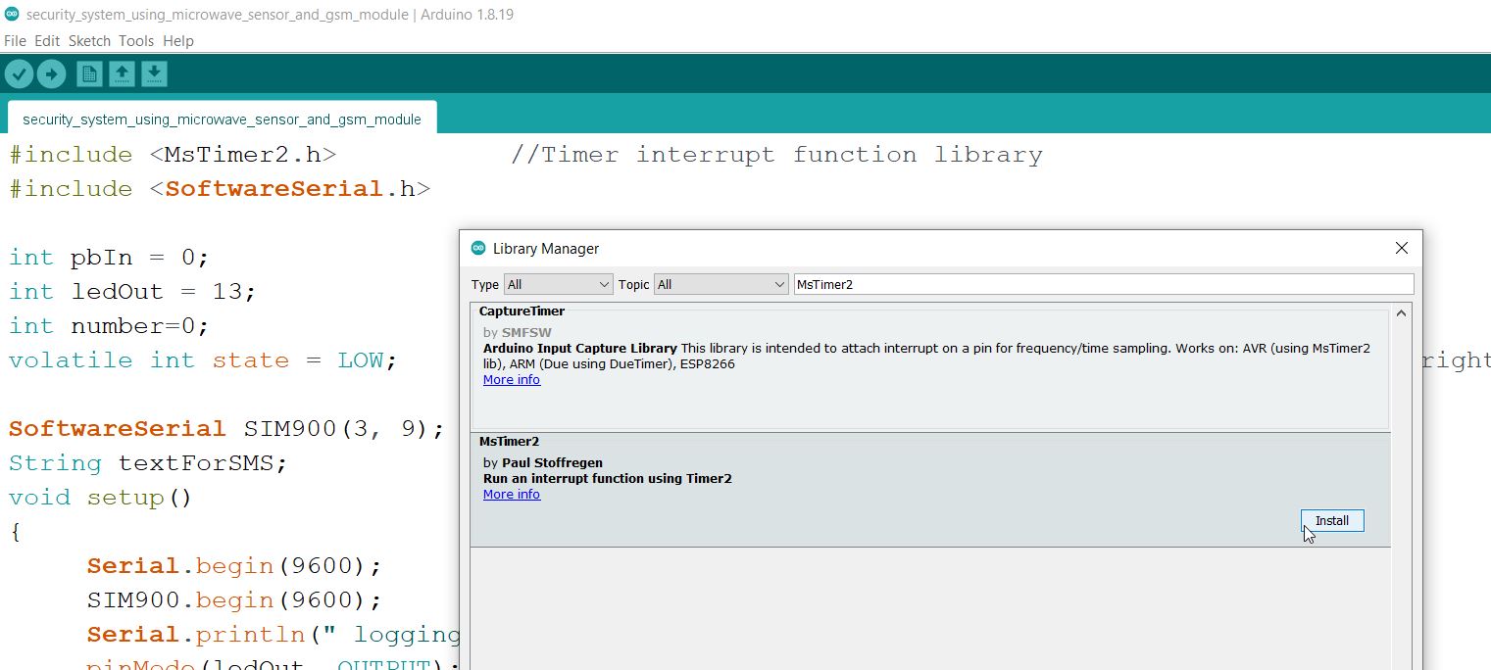Click the '//Timer interrupt function library' comment
The height and width of the screenshot is (670, 1491).
pyautogui.click(x=776, y=155)
